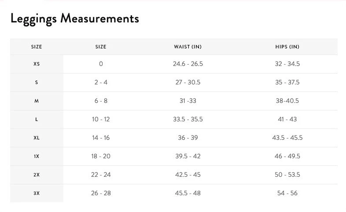Click hips value 43.5 - 45.5

pyautogui.click(x=287, y=138)
